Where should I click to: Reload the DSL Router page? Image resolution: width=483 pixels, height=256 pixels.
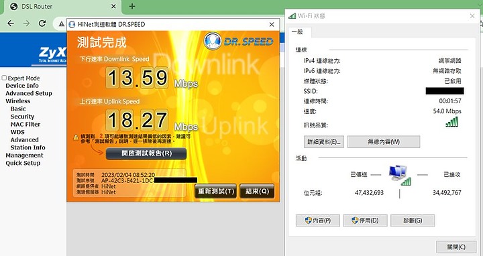(42, 23)
